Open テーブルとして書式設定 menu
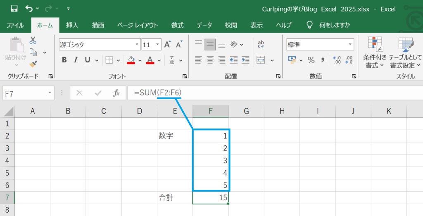 tap(405, 52)
